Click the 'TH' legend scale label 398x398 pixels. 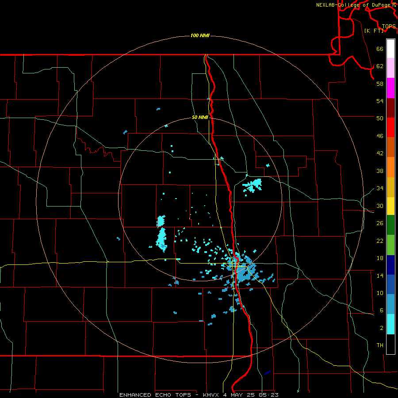point(380,345)
